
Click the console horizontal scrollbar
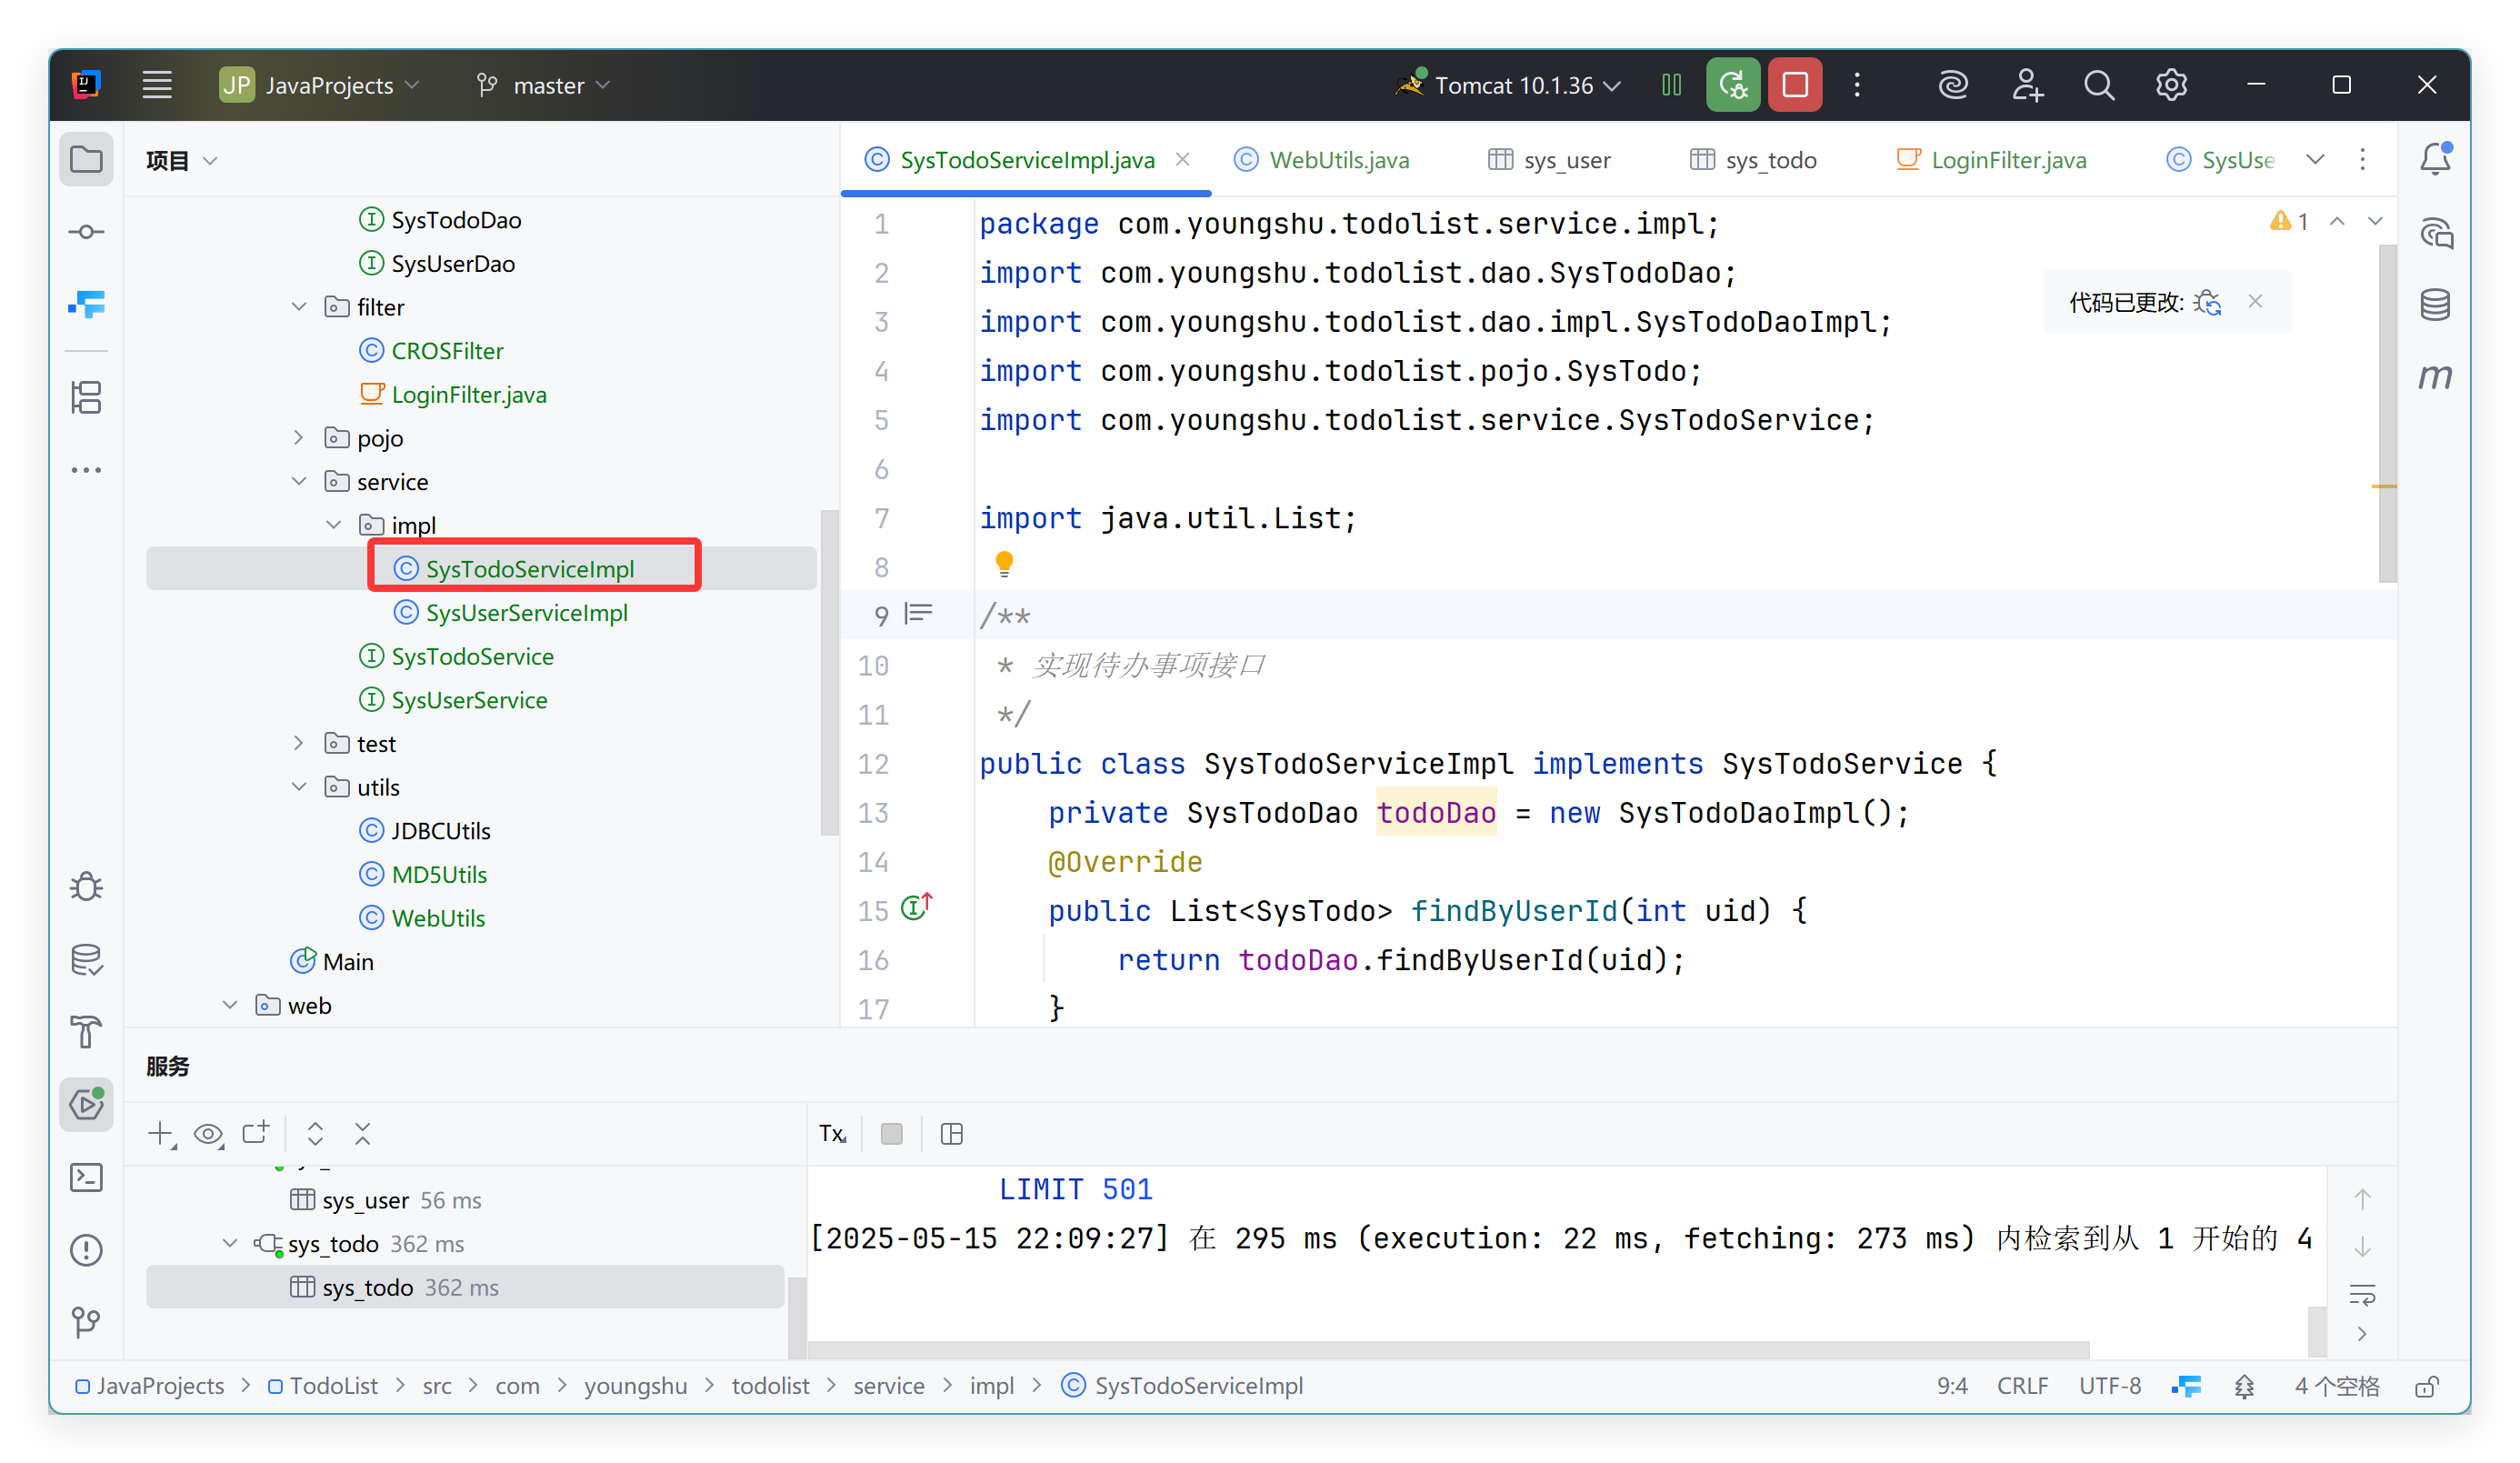coord(1449,1349)
